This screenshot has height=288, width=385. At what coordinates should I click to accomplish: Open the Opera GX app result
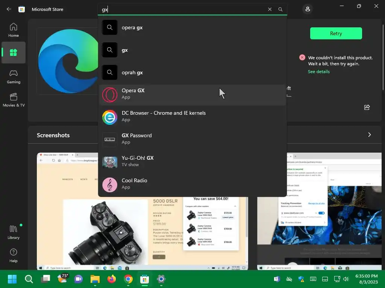pyautogui.click(x=192, y=95)
